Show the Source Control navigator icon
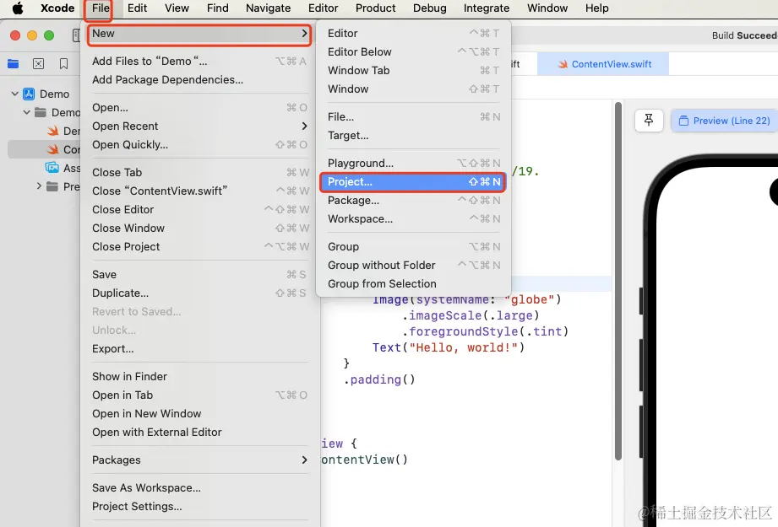Viewport: 778px width, 527px height. (x=38, y=64)
